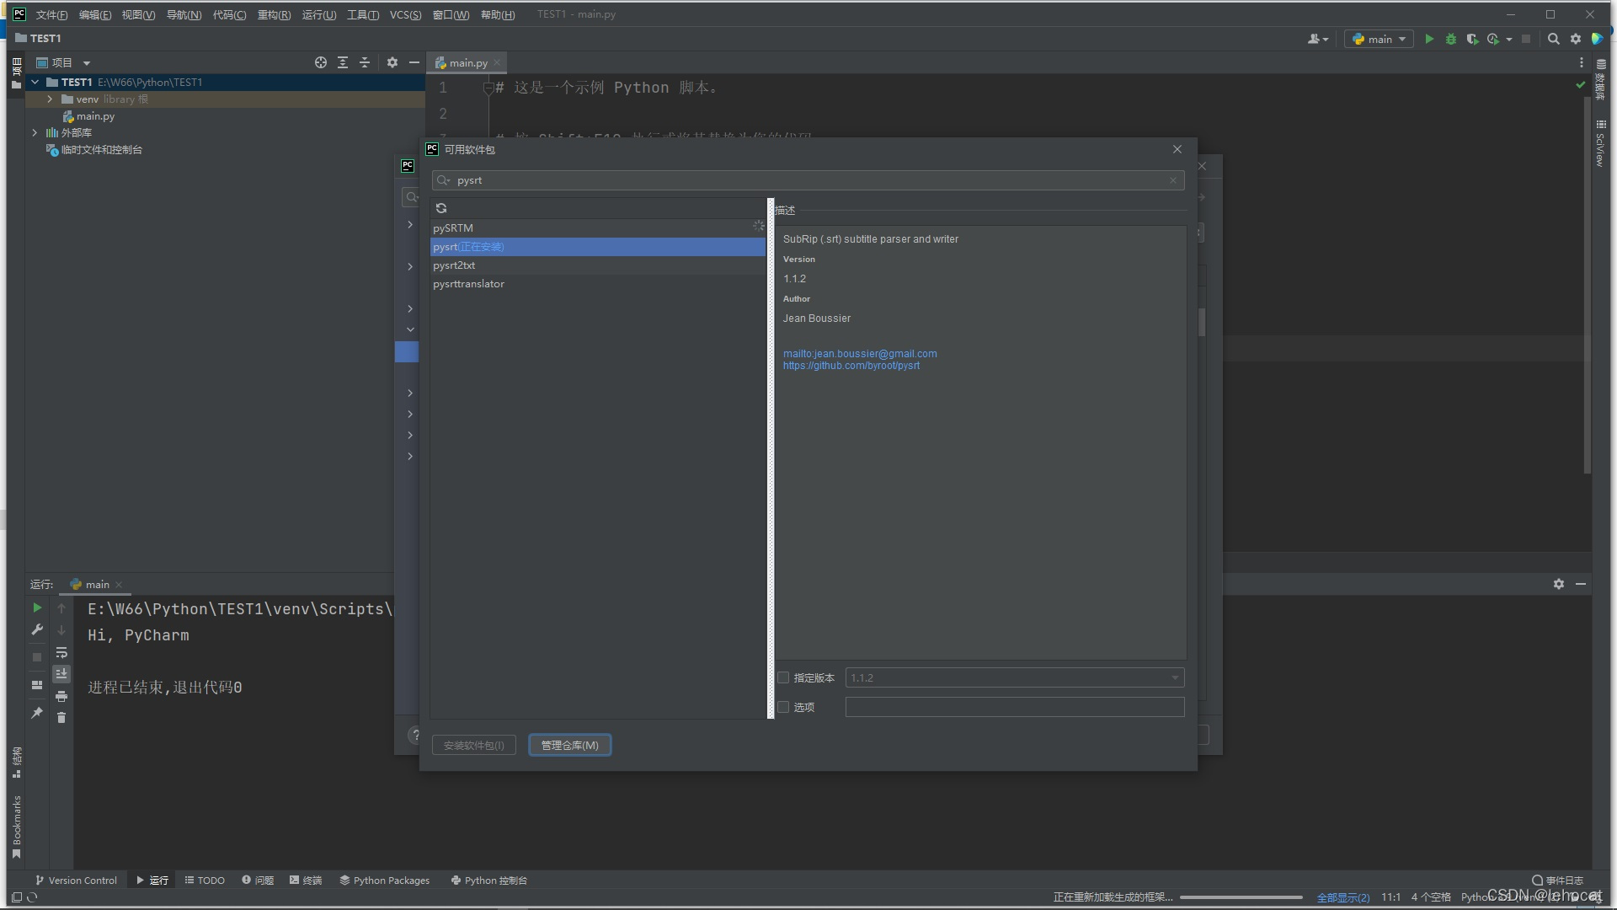Viewport: 1617px width, 910px height.
Task: Reload package list refresh icon
Action: click(441, 208)
